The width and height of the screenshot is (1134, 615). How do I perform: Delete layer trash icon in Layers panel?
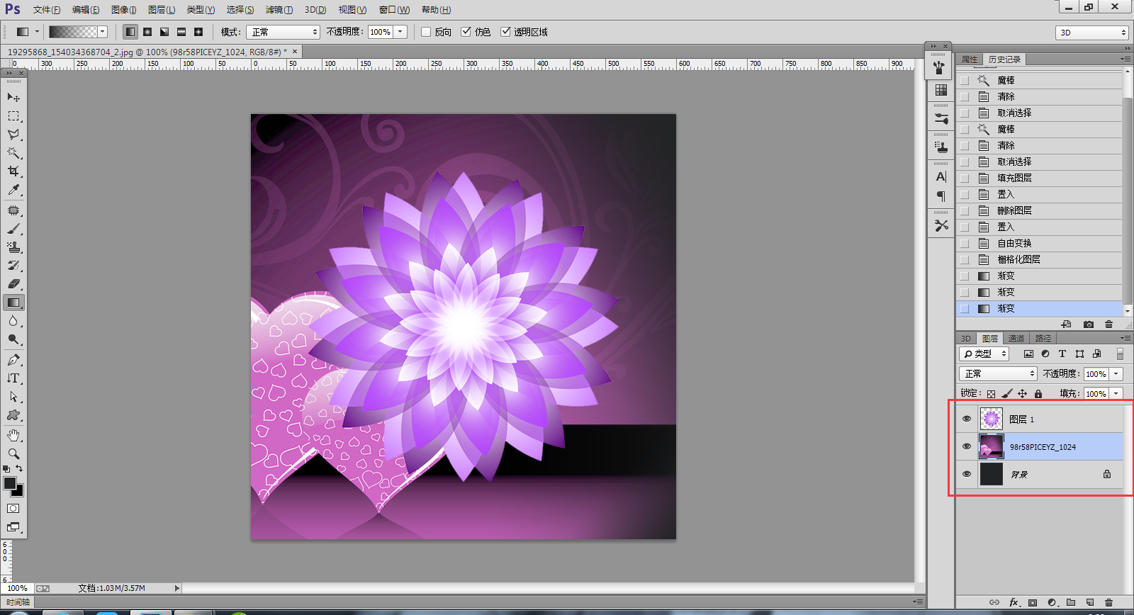point(1109,602)
